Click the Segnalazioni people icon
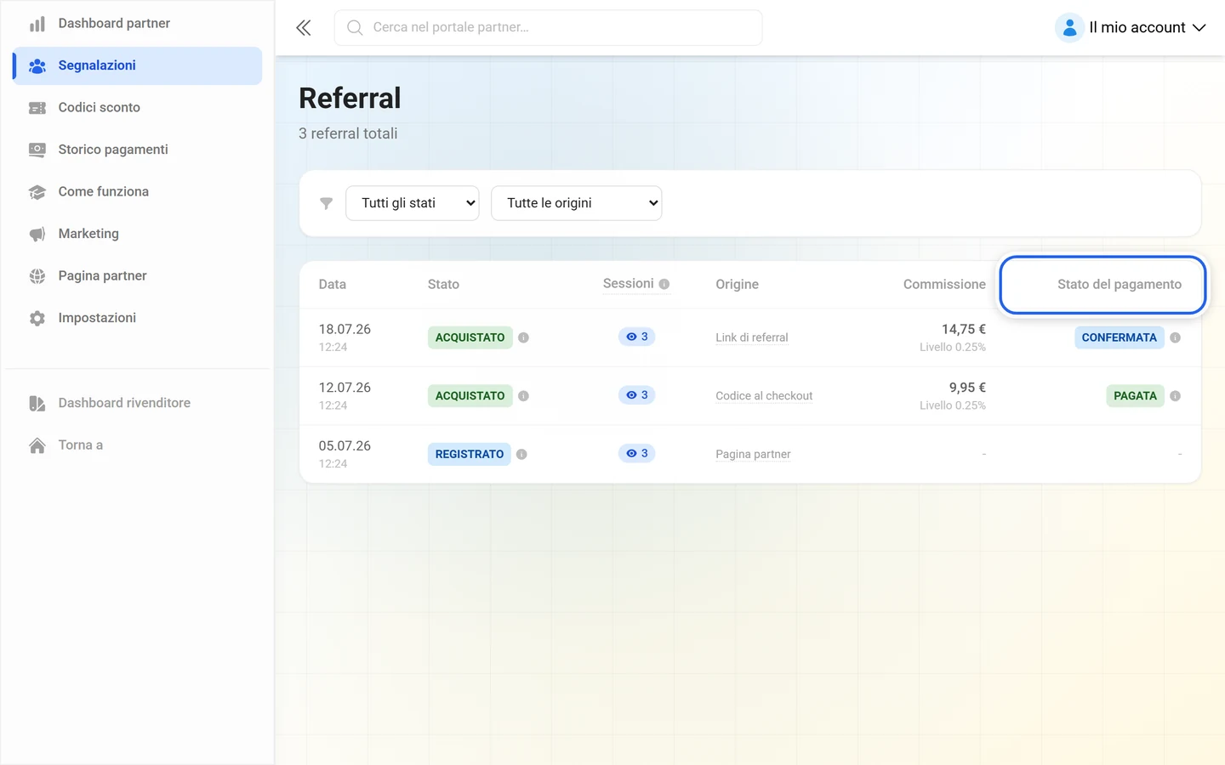1225x765 pixels. (x=37, y=65)
